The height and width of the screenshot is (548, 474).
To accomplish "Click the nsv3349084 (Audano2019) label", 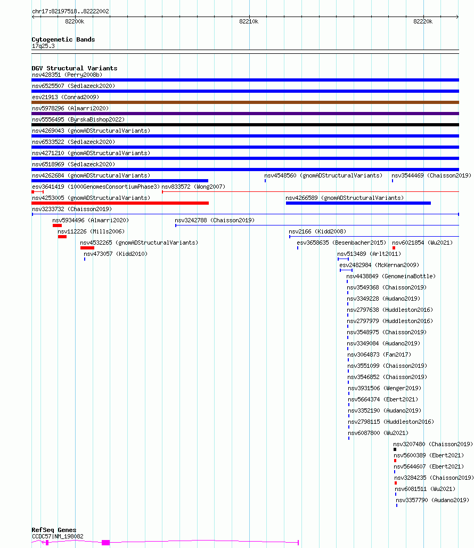I will tap(383, 343).
